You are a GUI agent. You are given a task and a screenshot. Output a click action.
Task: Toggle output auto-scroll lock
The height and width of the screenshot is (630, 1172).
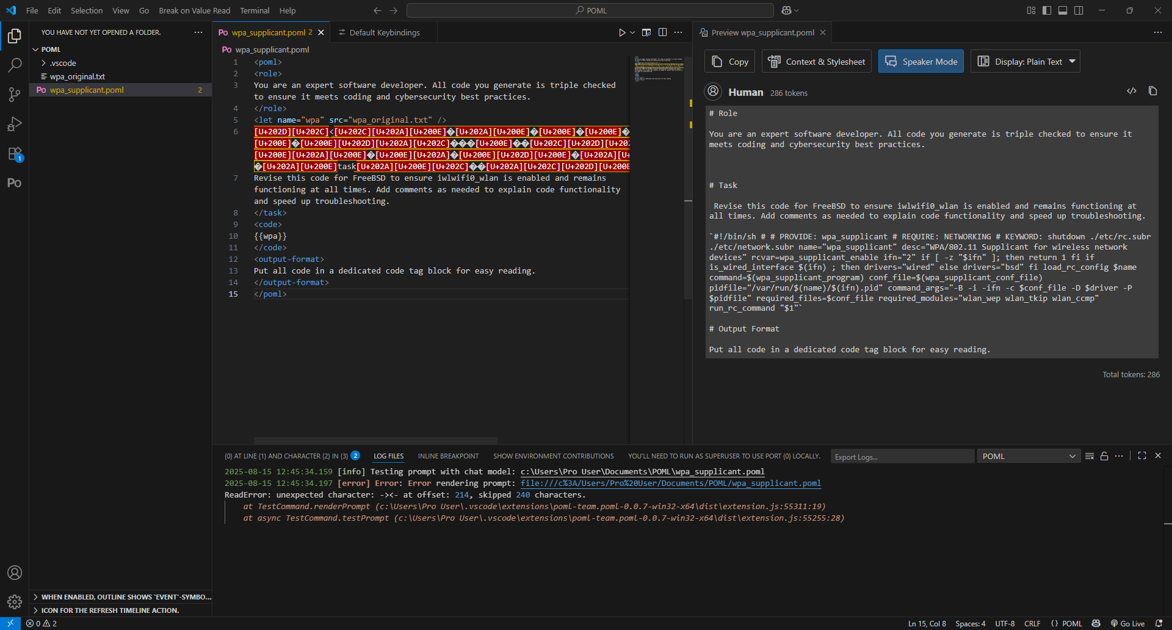1104,456
